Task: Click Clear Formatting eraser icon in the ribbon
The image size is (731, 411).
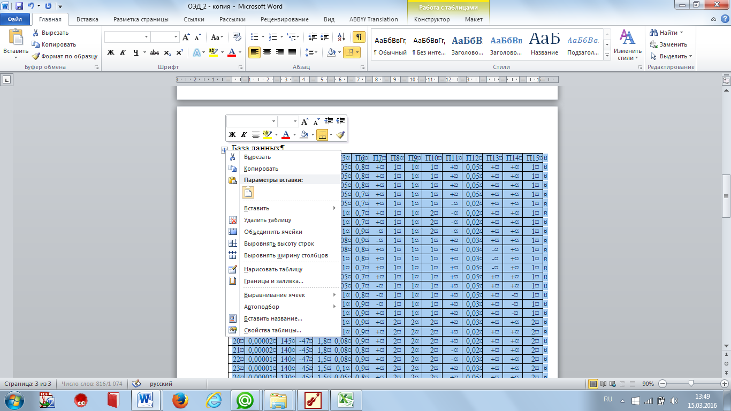Action: (x=238, y=37)
